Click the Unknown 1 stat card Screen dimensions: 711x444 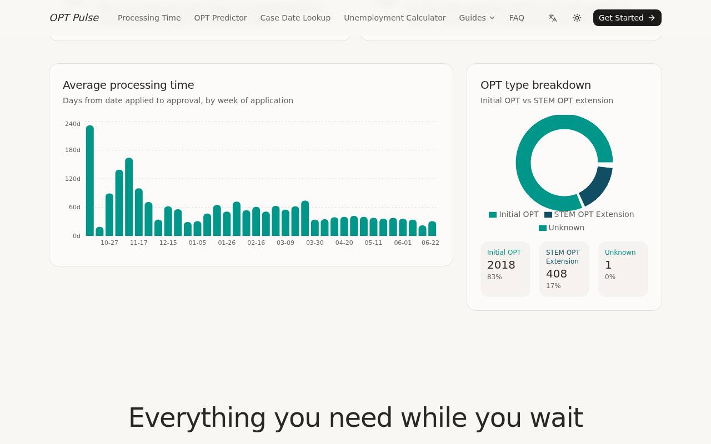click(x=623, y=269)
